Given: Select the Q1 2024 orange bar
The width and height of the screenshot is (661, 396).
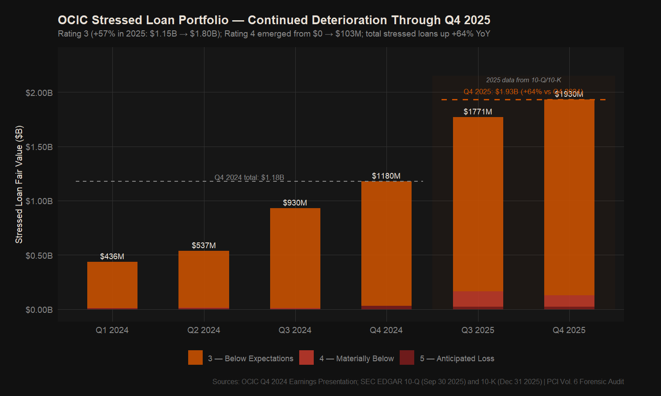Looking at the screenshot, I should (x=112, y=285).
